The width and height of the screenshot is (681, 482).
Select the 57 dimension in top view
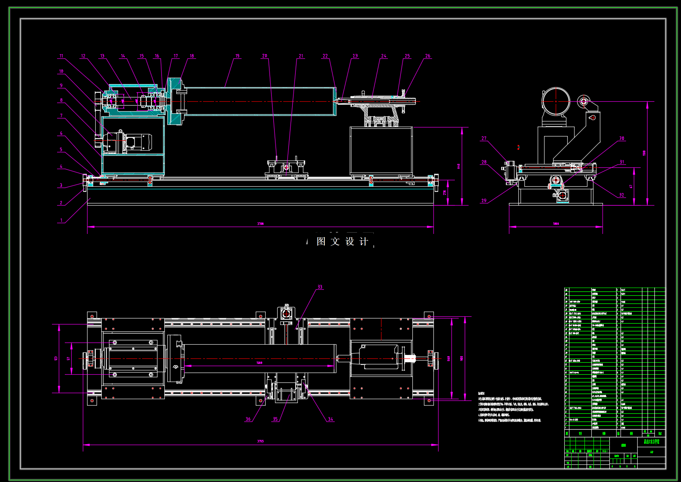coord(68,358)
